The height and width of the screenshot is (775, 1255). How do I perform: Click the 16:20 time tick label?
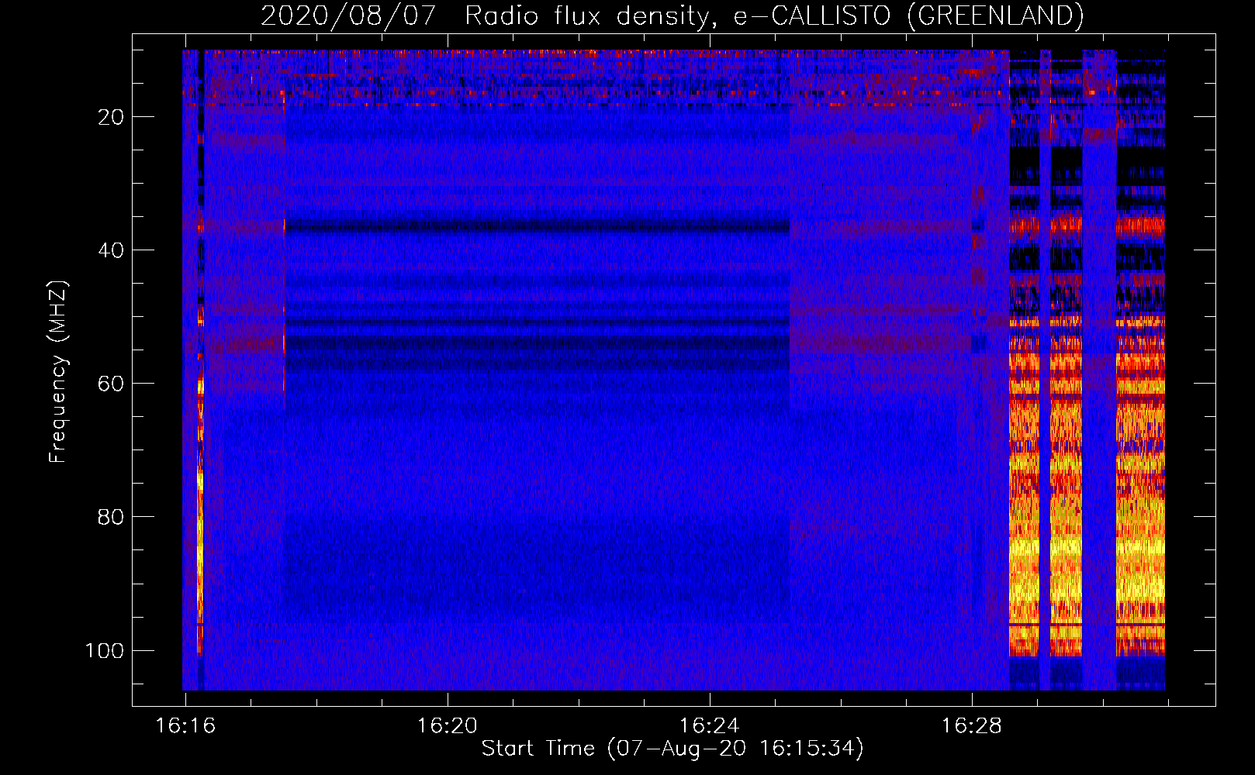[448, 726]
